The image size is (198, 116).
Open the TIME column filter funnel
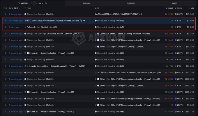[12, 8]
